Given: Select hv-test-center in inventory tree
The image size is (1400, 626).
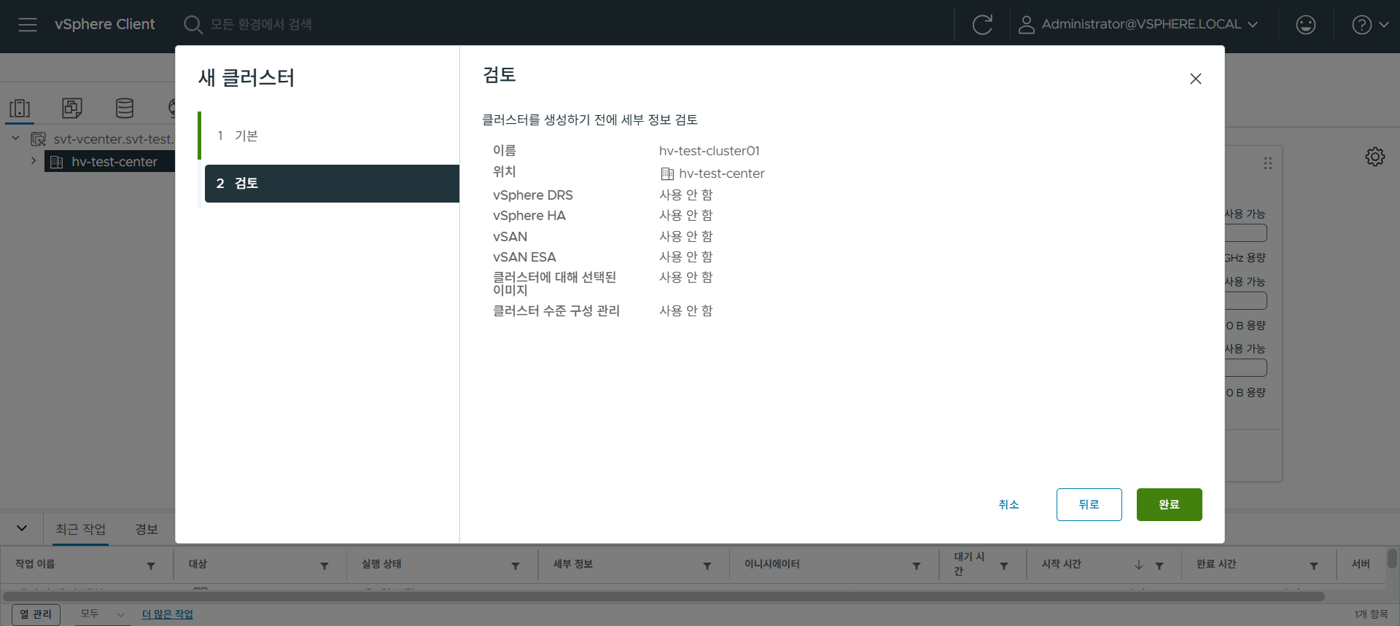Looking at the screenshot, I should pos(114,162).
